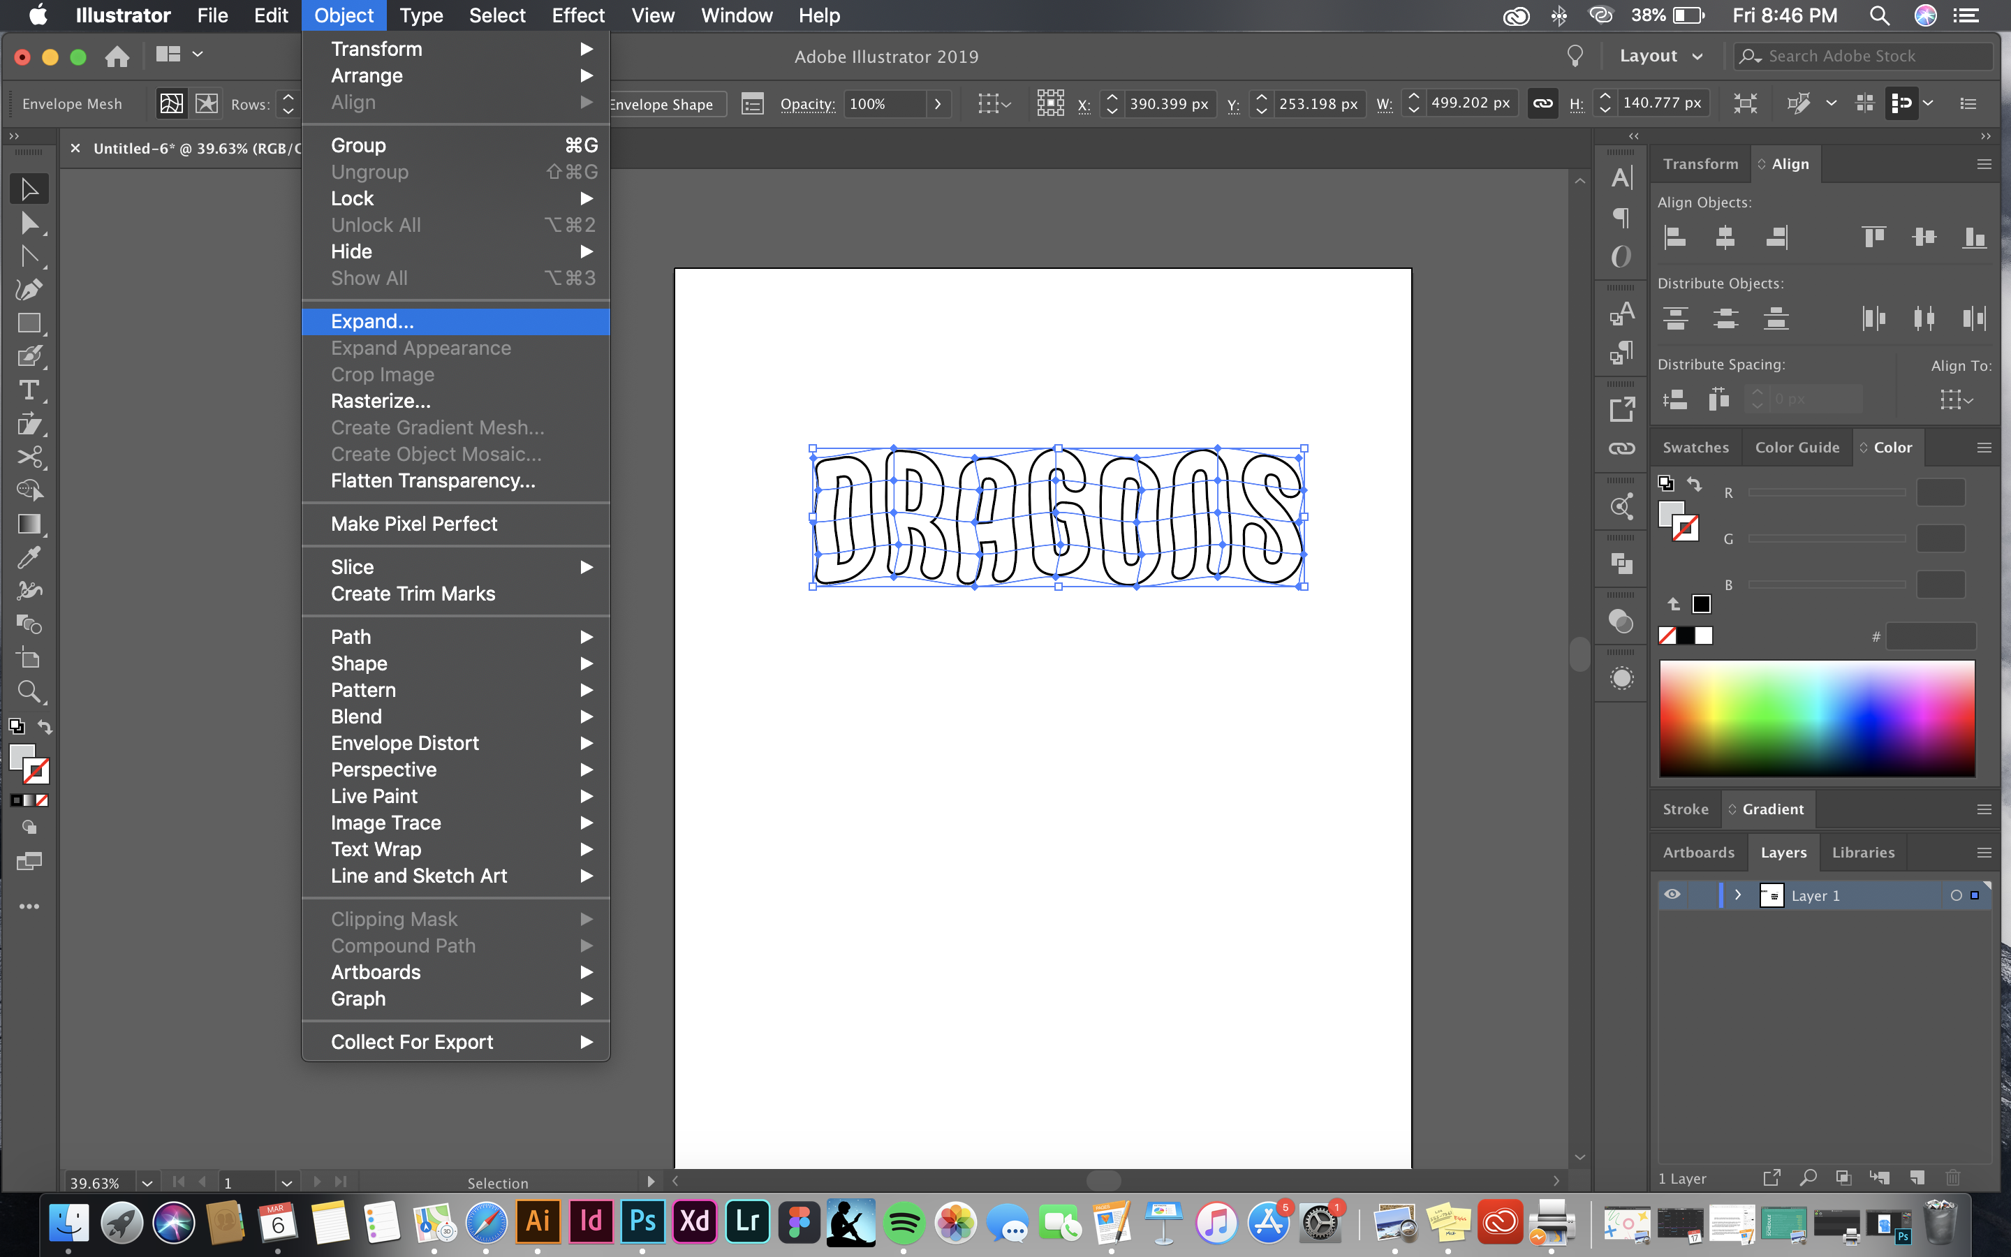Toggle Constrain Width and Height Proportions link
Screen dimensions: 2011x1257
click(x=1542, y=103)
